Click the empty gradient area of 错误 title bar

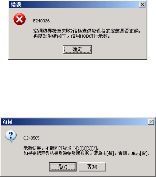pyautogui.click(x=79, y=5)
